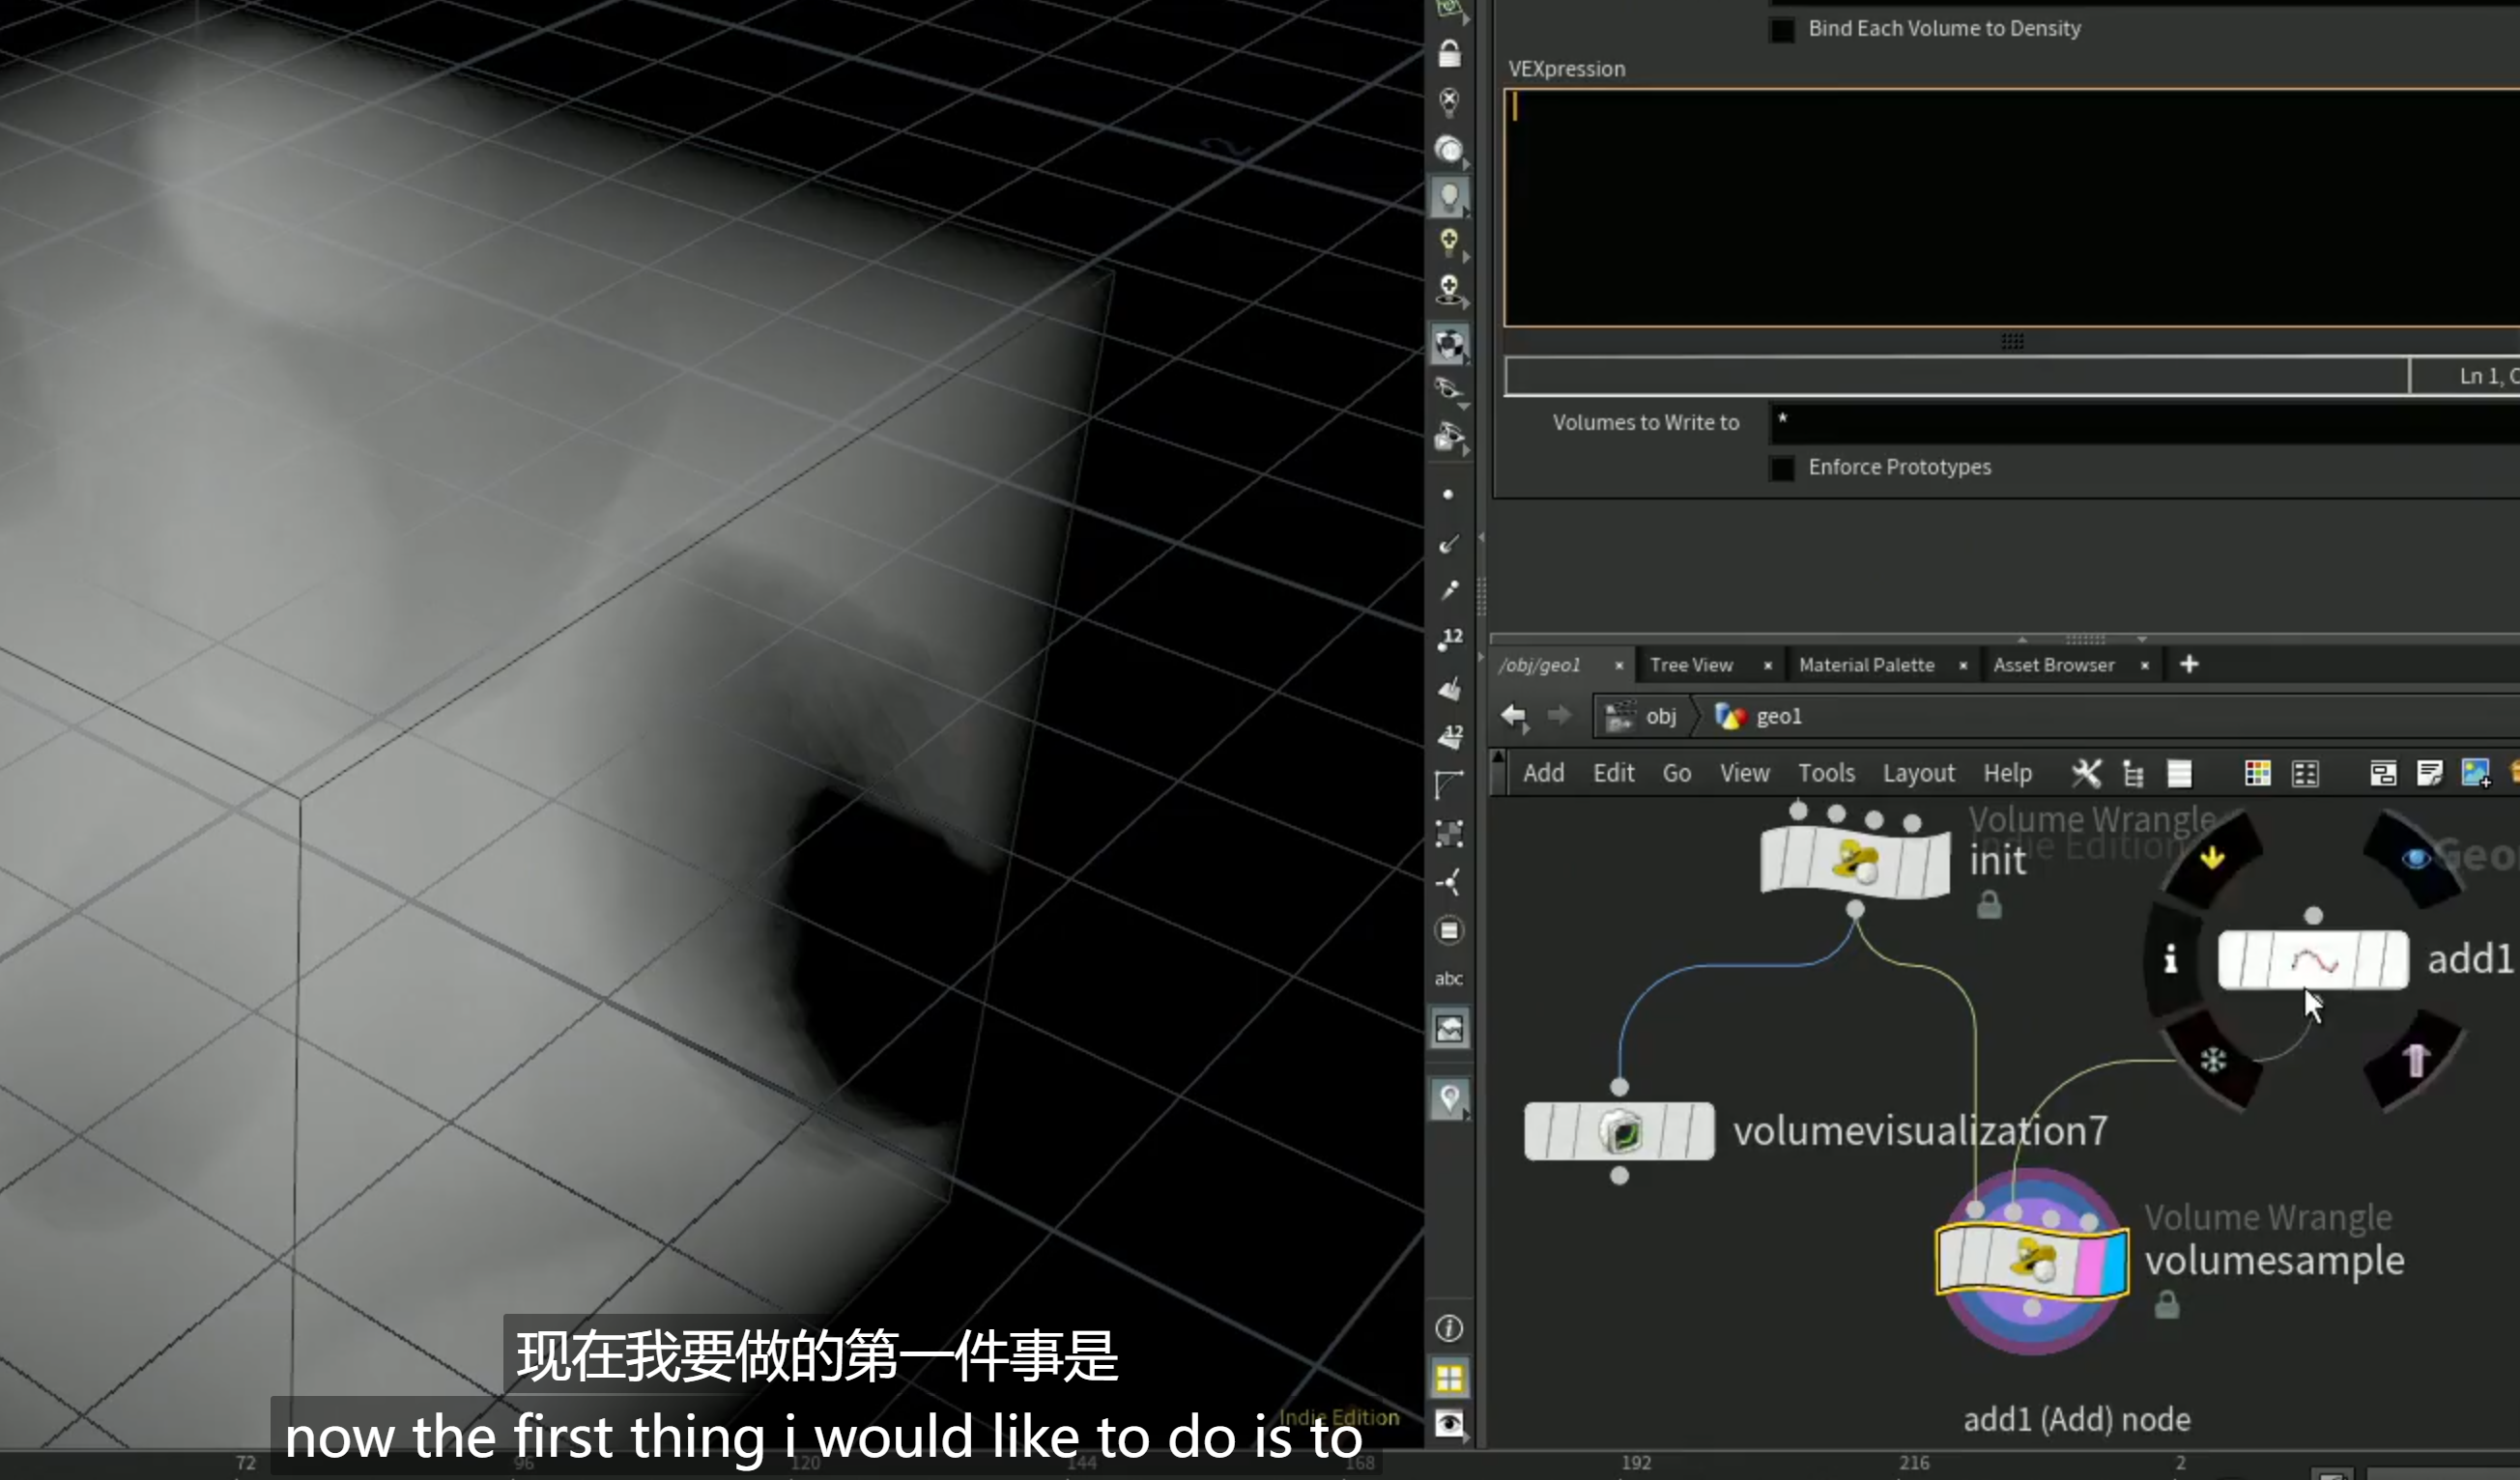Add a new pane tab with plus
This screenshot has height=1480, width=2520.
[2189, 665]
